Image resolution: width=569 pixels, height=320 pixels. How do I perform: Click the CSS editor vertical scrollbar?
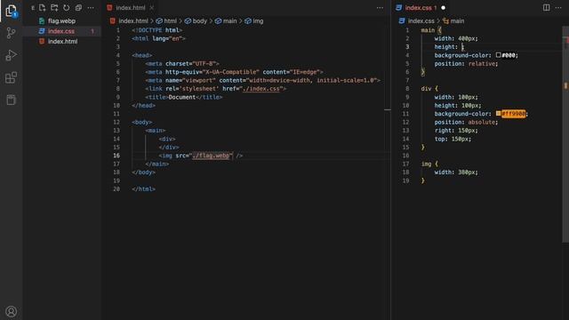coord(565,134)
